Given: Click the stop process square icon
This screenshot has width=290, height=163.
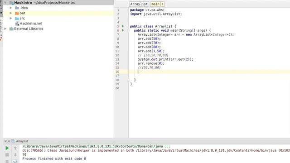Looking at the screenshot, I should [7, 155].
